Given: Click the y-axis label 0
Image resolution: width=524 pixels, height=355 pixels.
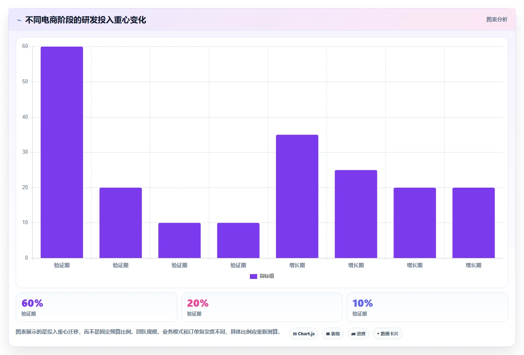Looking at the screenshot, I should tap(27, 258).
